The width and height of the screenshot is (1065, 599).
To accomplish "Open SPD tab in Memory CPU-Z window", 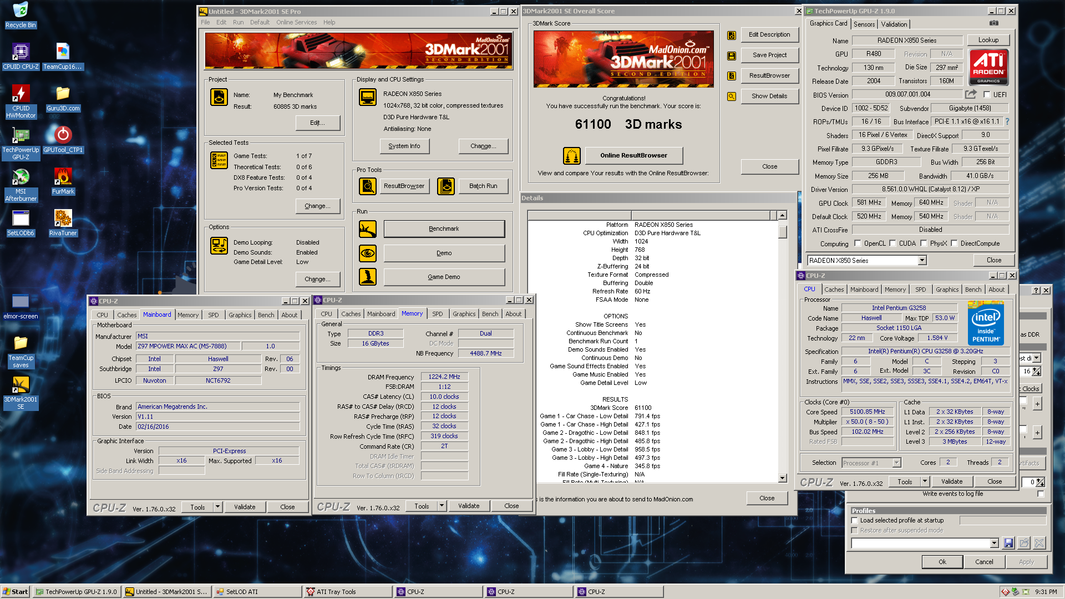I will click(x=438, y=314).
